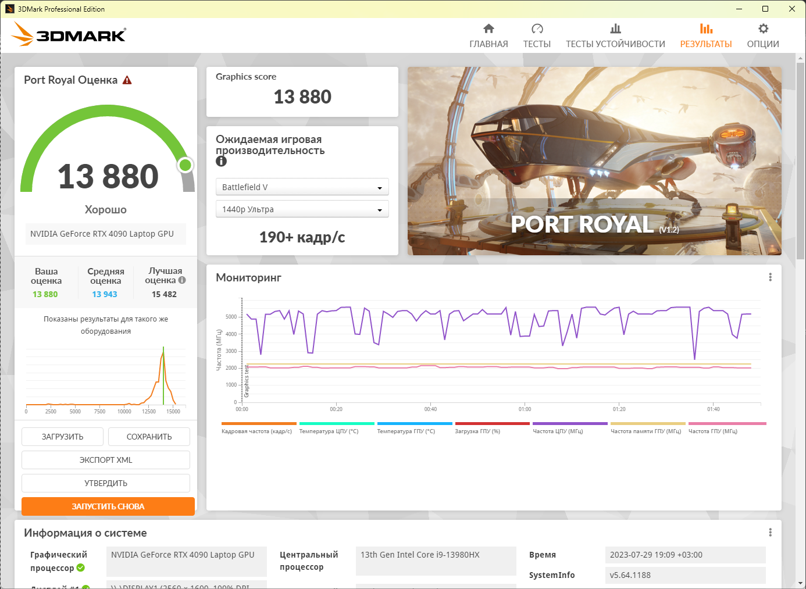
Task: Click the time value 2023-07-29 19:09 +03:00
Action: 686,555
